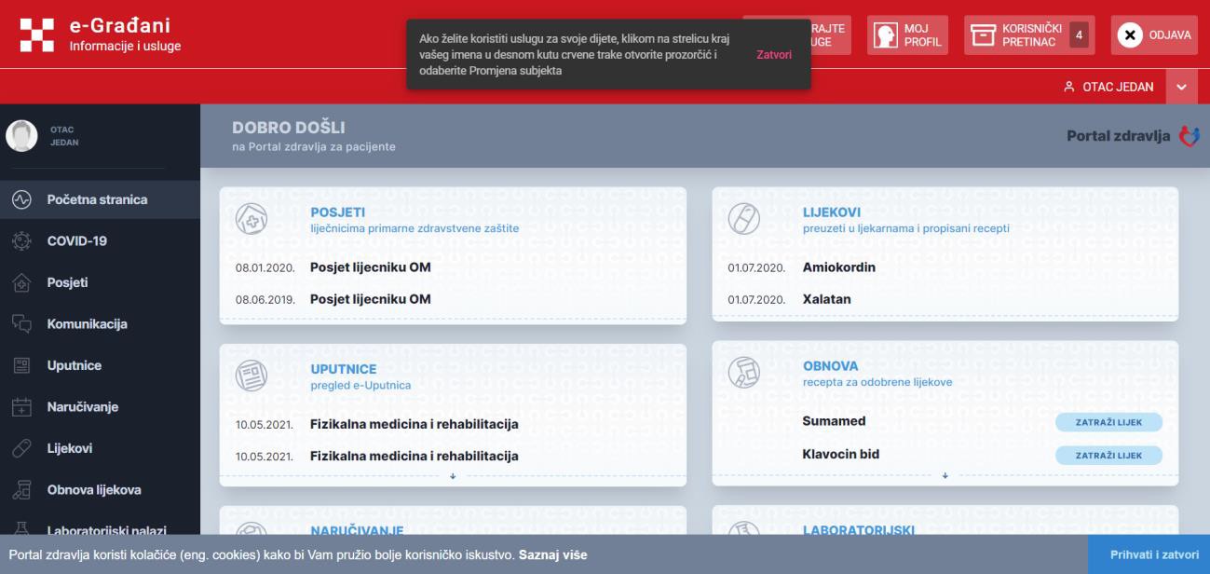Request Sumamed with Zatraži lijek button
The width and height of the screenshot is (1210, 574).
tap(1108, 422)
